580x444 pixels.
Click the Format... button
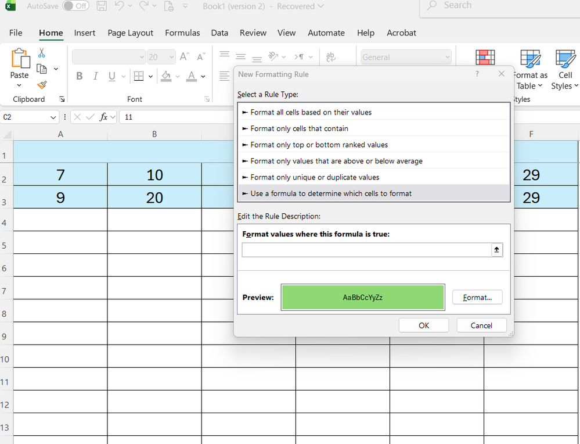click(477, 298)
